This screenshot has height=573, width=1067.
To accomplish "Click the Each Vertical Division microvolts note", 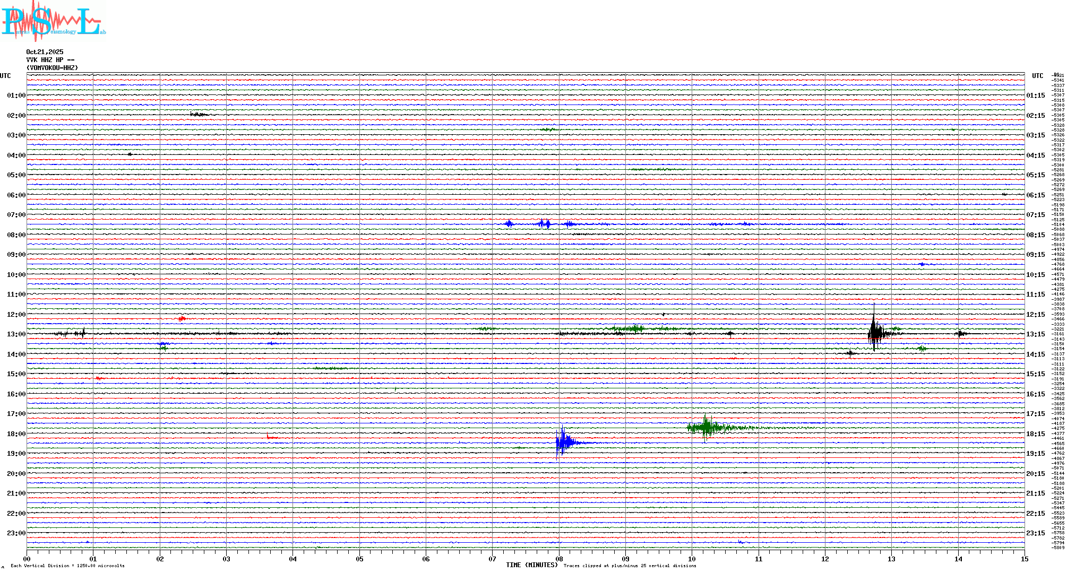I will (x=67, y=566).
